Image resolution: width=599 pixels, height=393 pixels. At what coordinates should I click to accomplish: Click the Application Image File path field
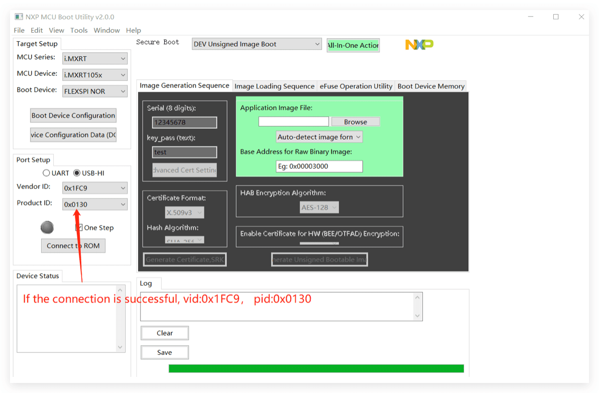pyautogui.click(x=293, y=122)
